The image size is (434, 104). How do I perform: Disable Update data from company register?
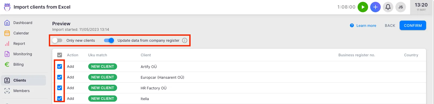coord(109,40)
